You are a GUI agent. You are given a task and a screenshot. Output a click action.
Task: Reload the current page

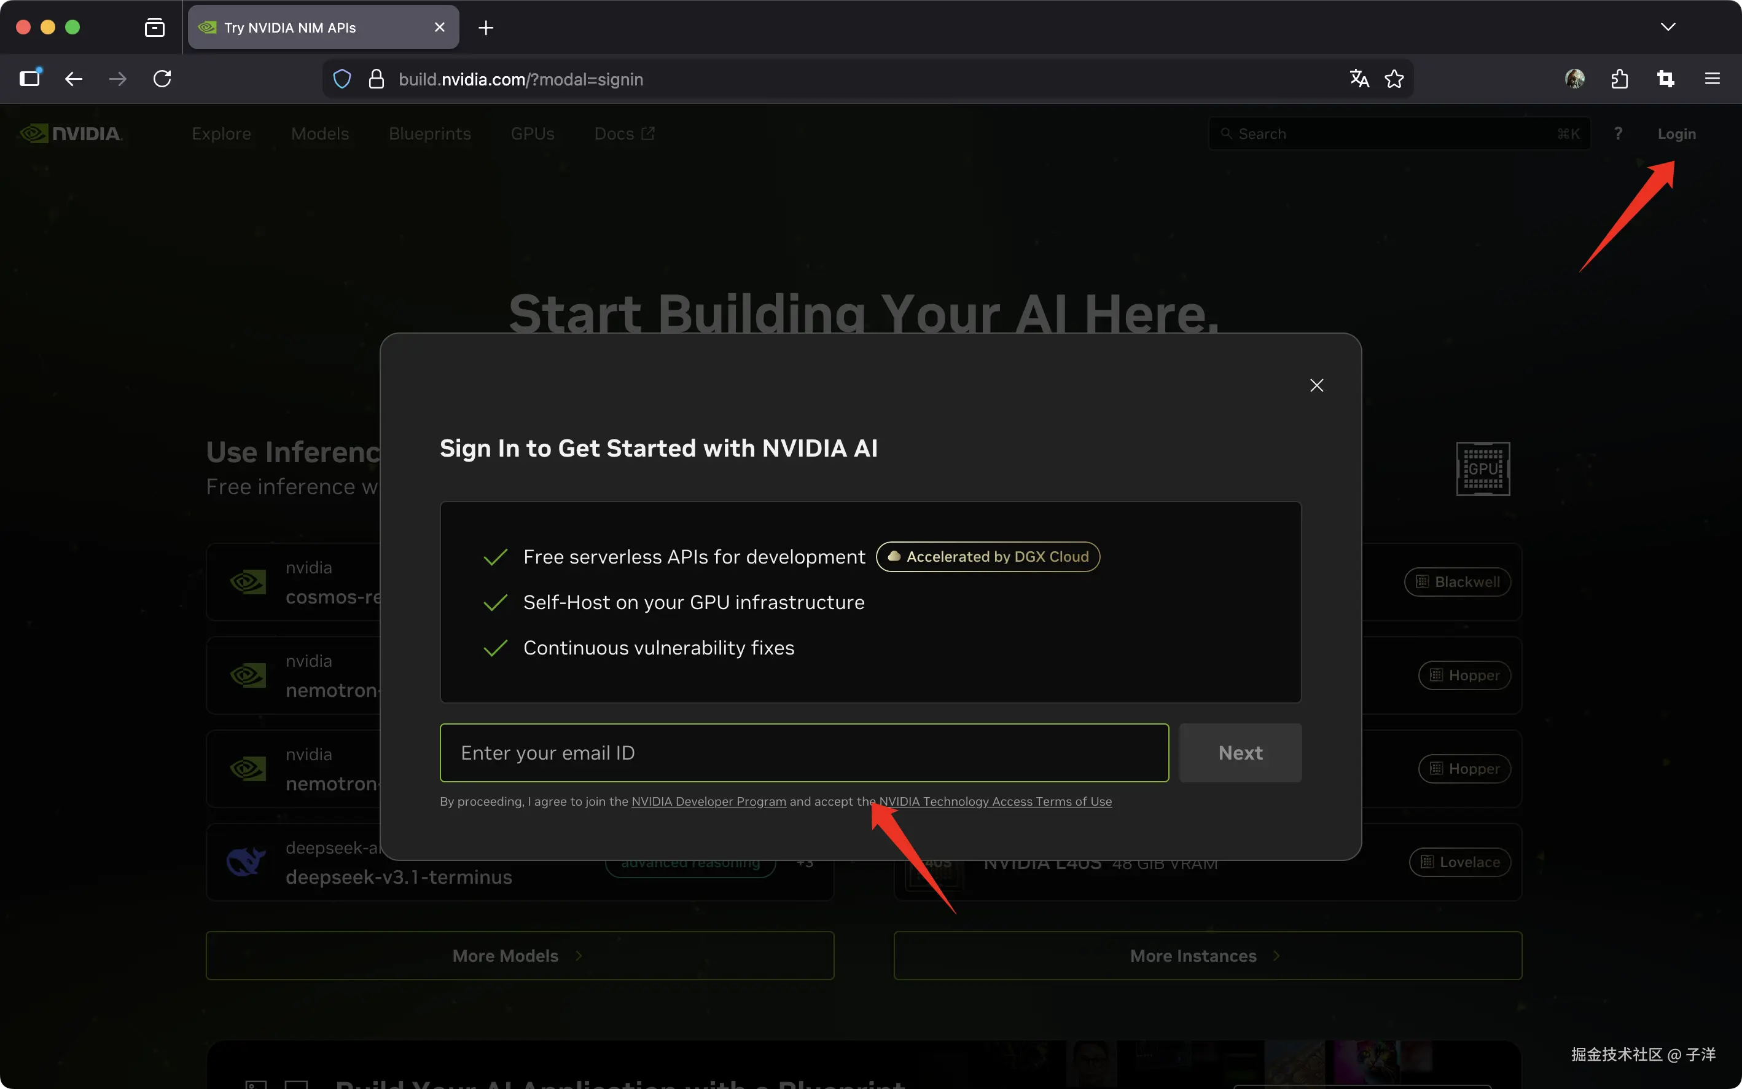click(162, 79)
